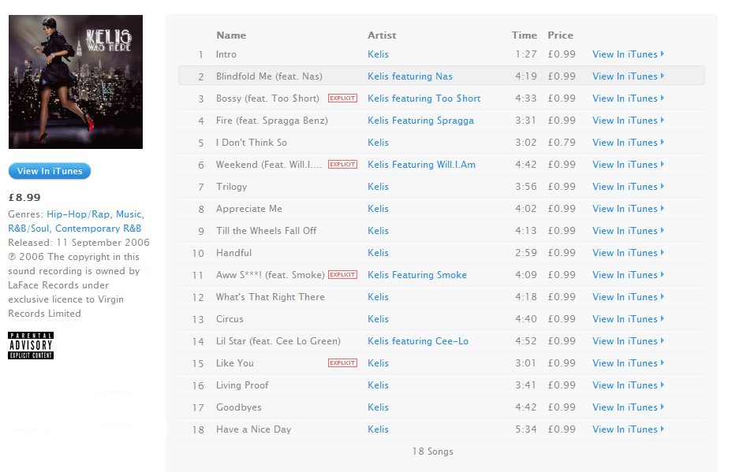This screenshot has height=472, width=739.
Task: Click the blue View In iTunes button
Action: coord(50,171)
